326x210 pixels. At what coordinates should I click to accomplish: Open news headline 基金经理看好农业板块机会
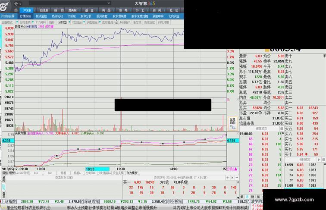(29, 207)
